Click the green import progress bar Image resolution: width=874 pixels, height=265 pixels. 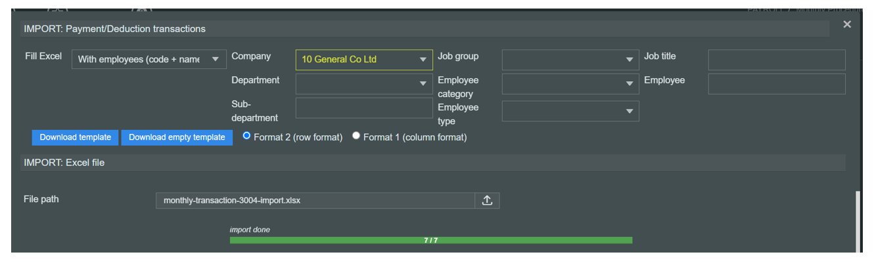(431, 241)
